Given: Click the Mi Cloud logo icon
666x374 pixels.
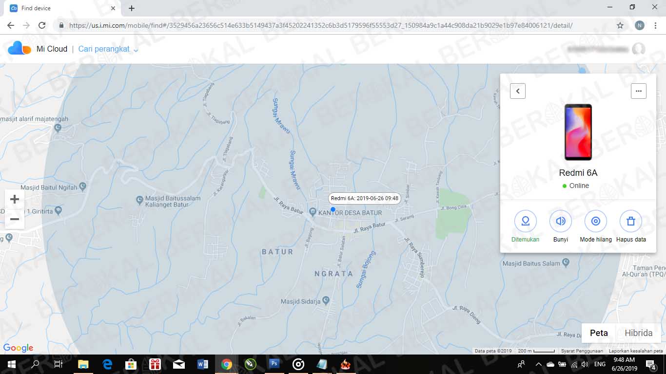Looking at the screenshot, I should point(20,48).
